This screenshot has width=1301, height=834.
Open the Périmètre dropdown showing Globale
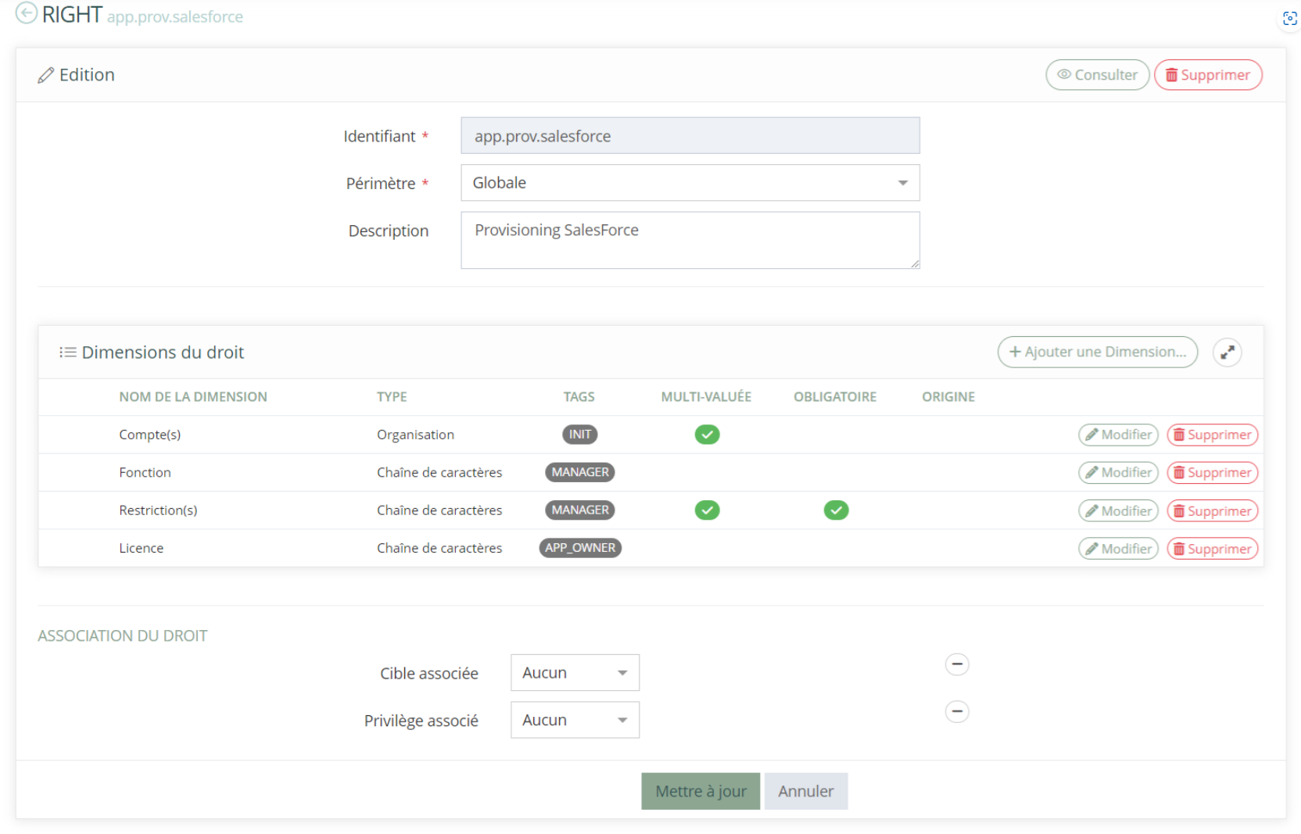690,183
